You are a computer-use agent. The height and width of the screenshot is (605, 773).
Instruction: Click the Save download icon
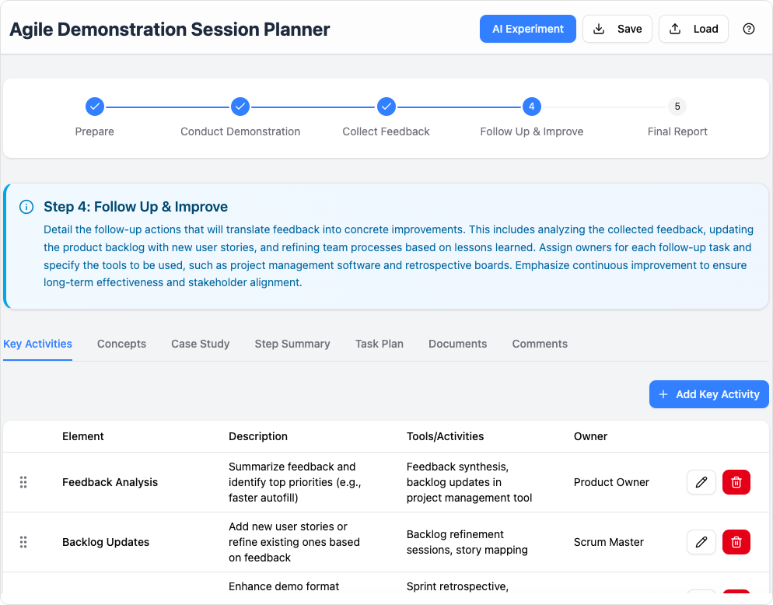pyautogui.click(x=599, y=29)
